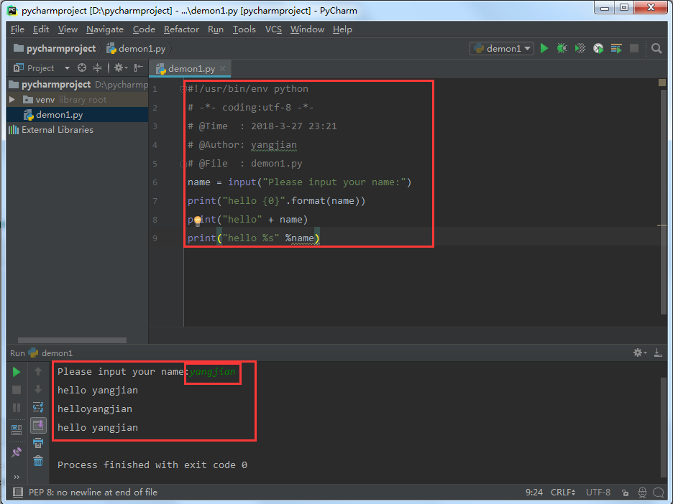Viewport: 673px width, 504px height.
Task: Open the Tools menu
Action: coord(244,29)
